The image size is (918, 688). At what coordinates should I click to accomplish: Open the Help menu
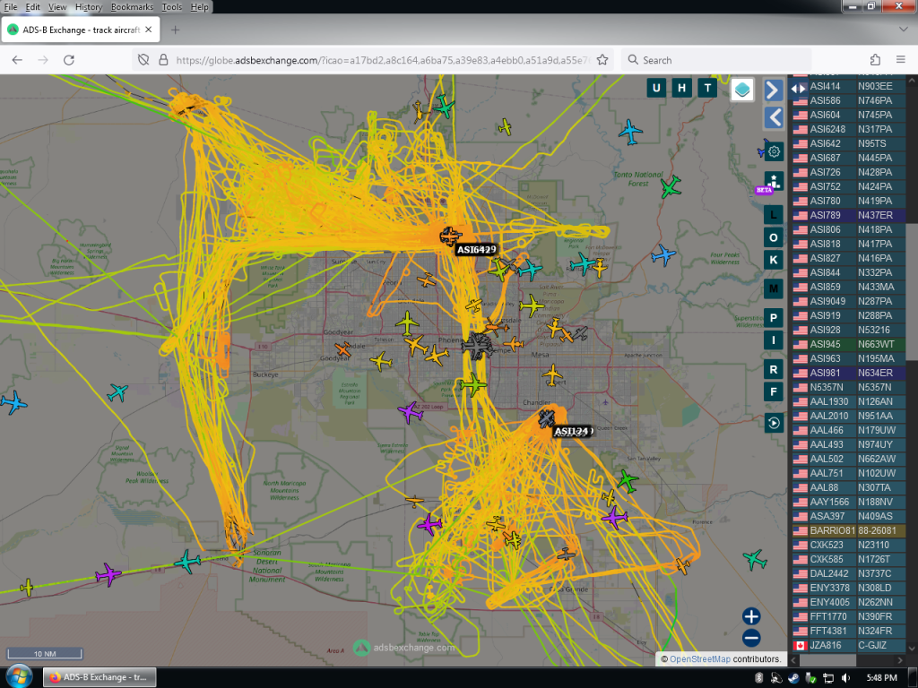(199, 7)
